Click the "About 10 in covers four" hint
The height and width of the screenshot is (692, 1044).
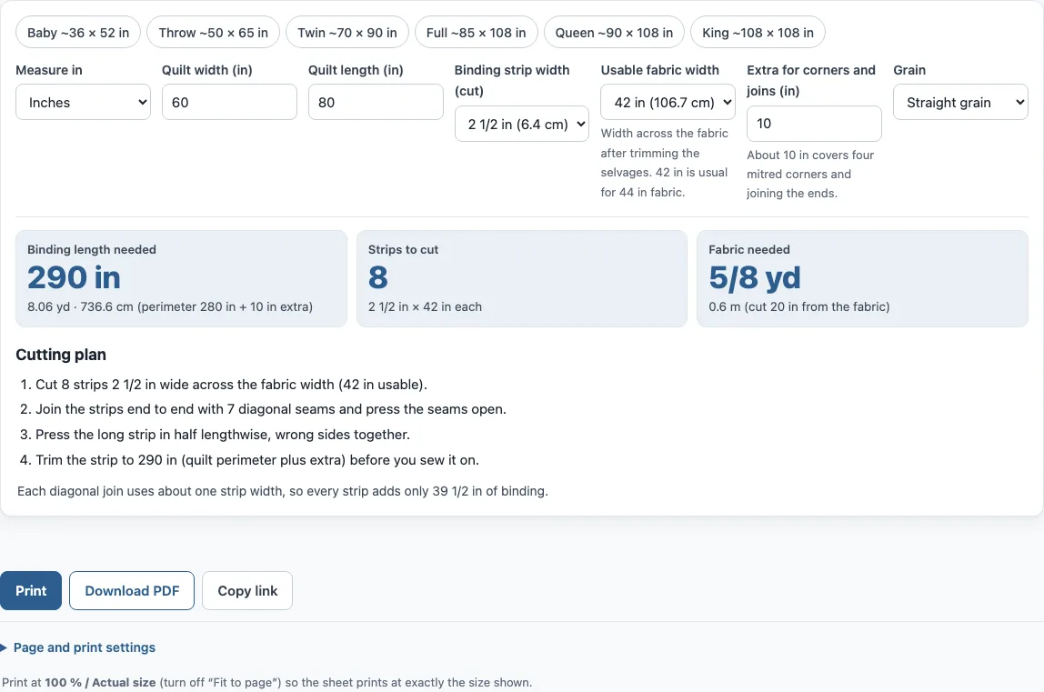coord(810,174)
